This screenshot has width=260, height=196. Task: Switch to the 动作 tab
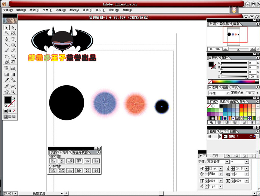pos(223,131)
